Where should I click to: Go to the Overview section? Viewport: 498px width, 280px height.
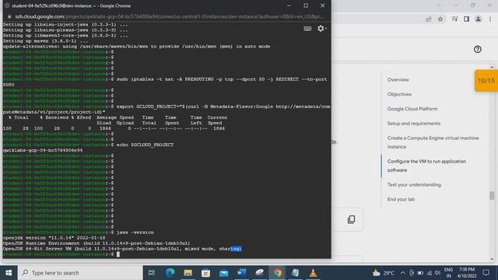(x=398, y=79)
